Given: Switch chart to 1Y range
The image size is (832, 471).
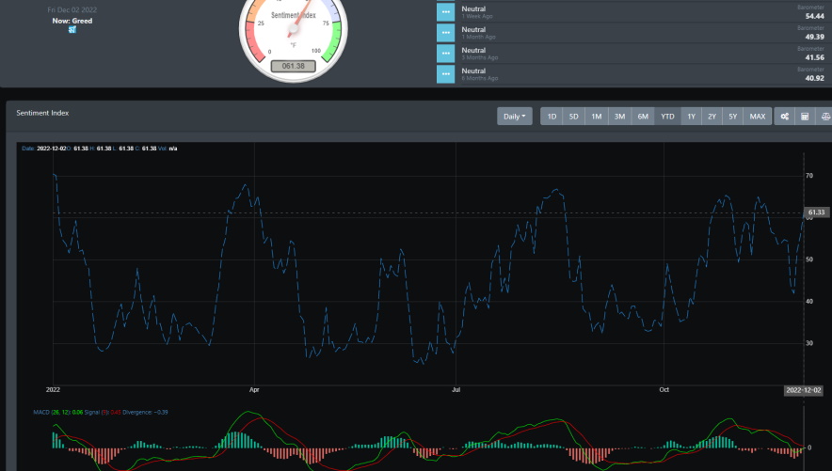Looking at the screenshot, I should coord(691,117).
